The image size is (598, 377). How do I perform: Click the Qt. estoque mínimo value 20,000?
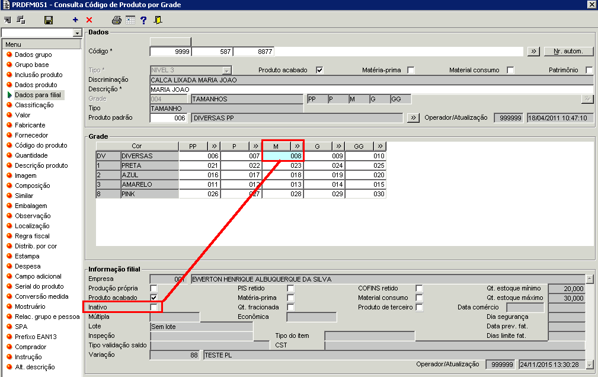pos(567,289)
